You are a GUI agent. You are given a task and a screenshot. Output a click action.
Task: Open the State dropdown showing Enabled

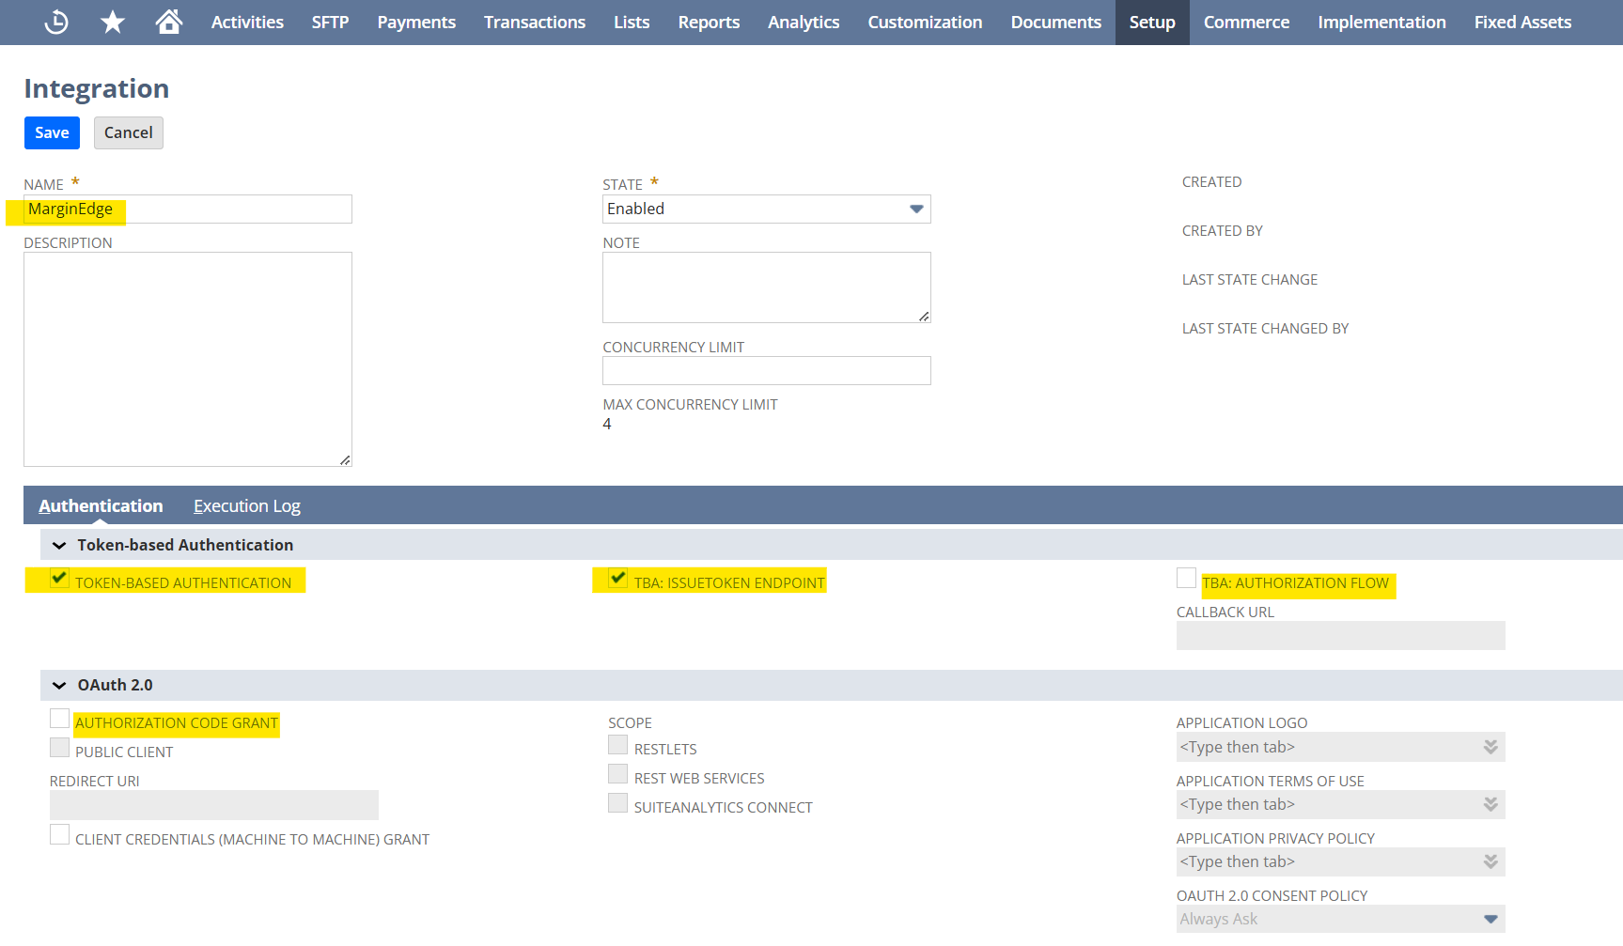766,209
